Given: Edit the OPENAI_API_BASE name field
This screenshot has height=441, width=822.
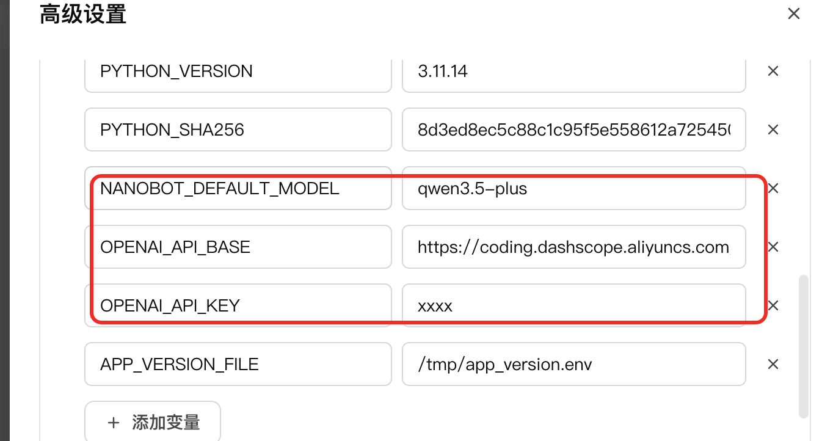Looking at the screenshot, I should pyautogui.click(x=238, y=247).
